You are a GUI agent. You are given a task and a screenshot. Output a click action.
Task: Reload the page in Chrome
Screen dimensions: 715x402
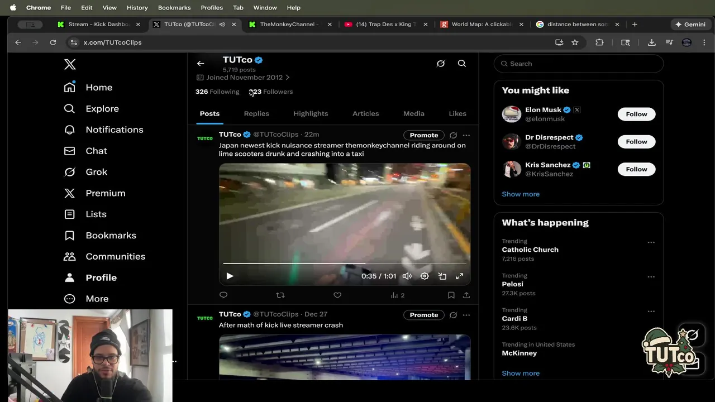[53, 42]
